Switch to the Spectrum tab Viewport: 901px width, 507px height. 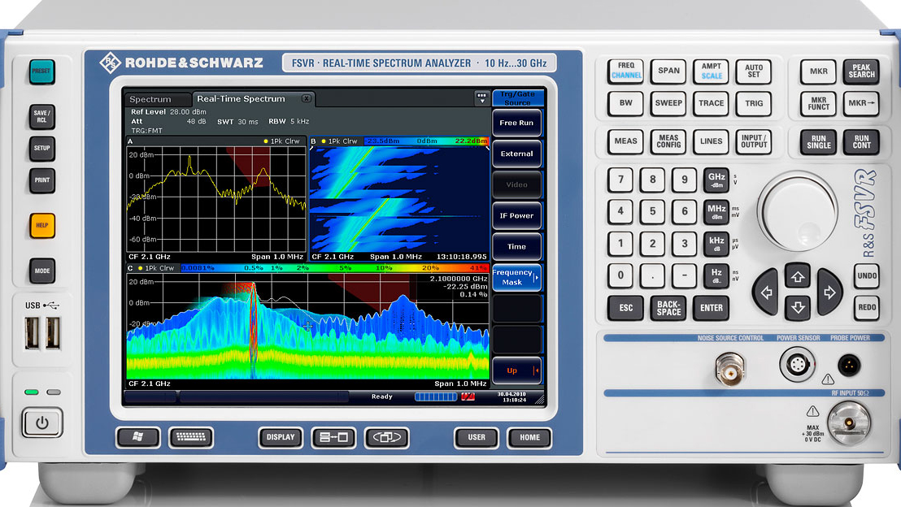158,99
